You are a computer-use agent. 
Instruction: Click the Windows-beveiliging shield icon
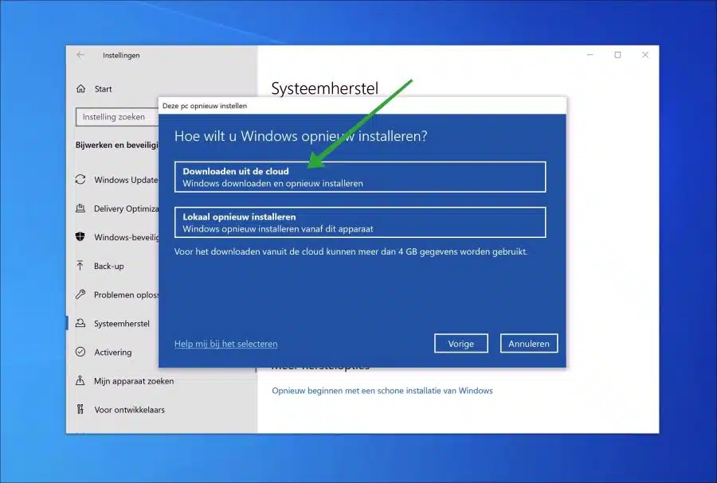click(x=80, y=237)
